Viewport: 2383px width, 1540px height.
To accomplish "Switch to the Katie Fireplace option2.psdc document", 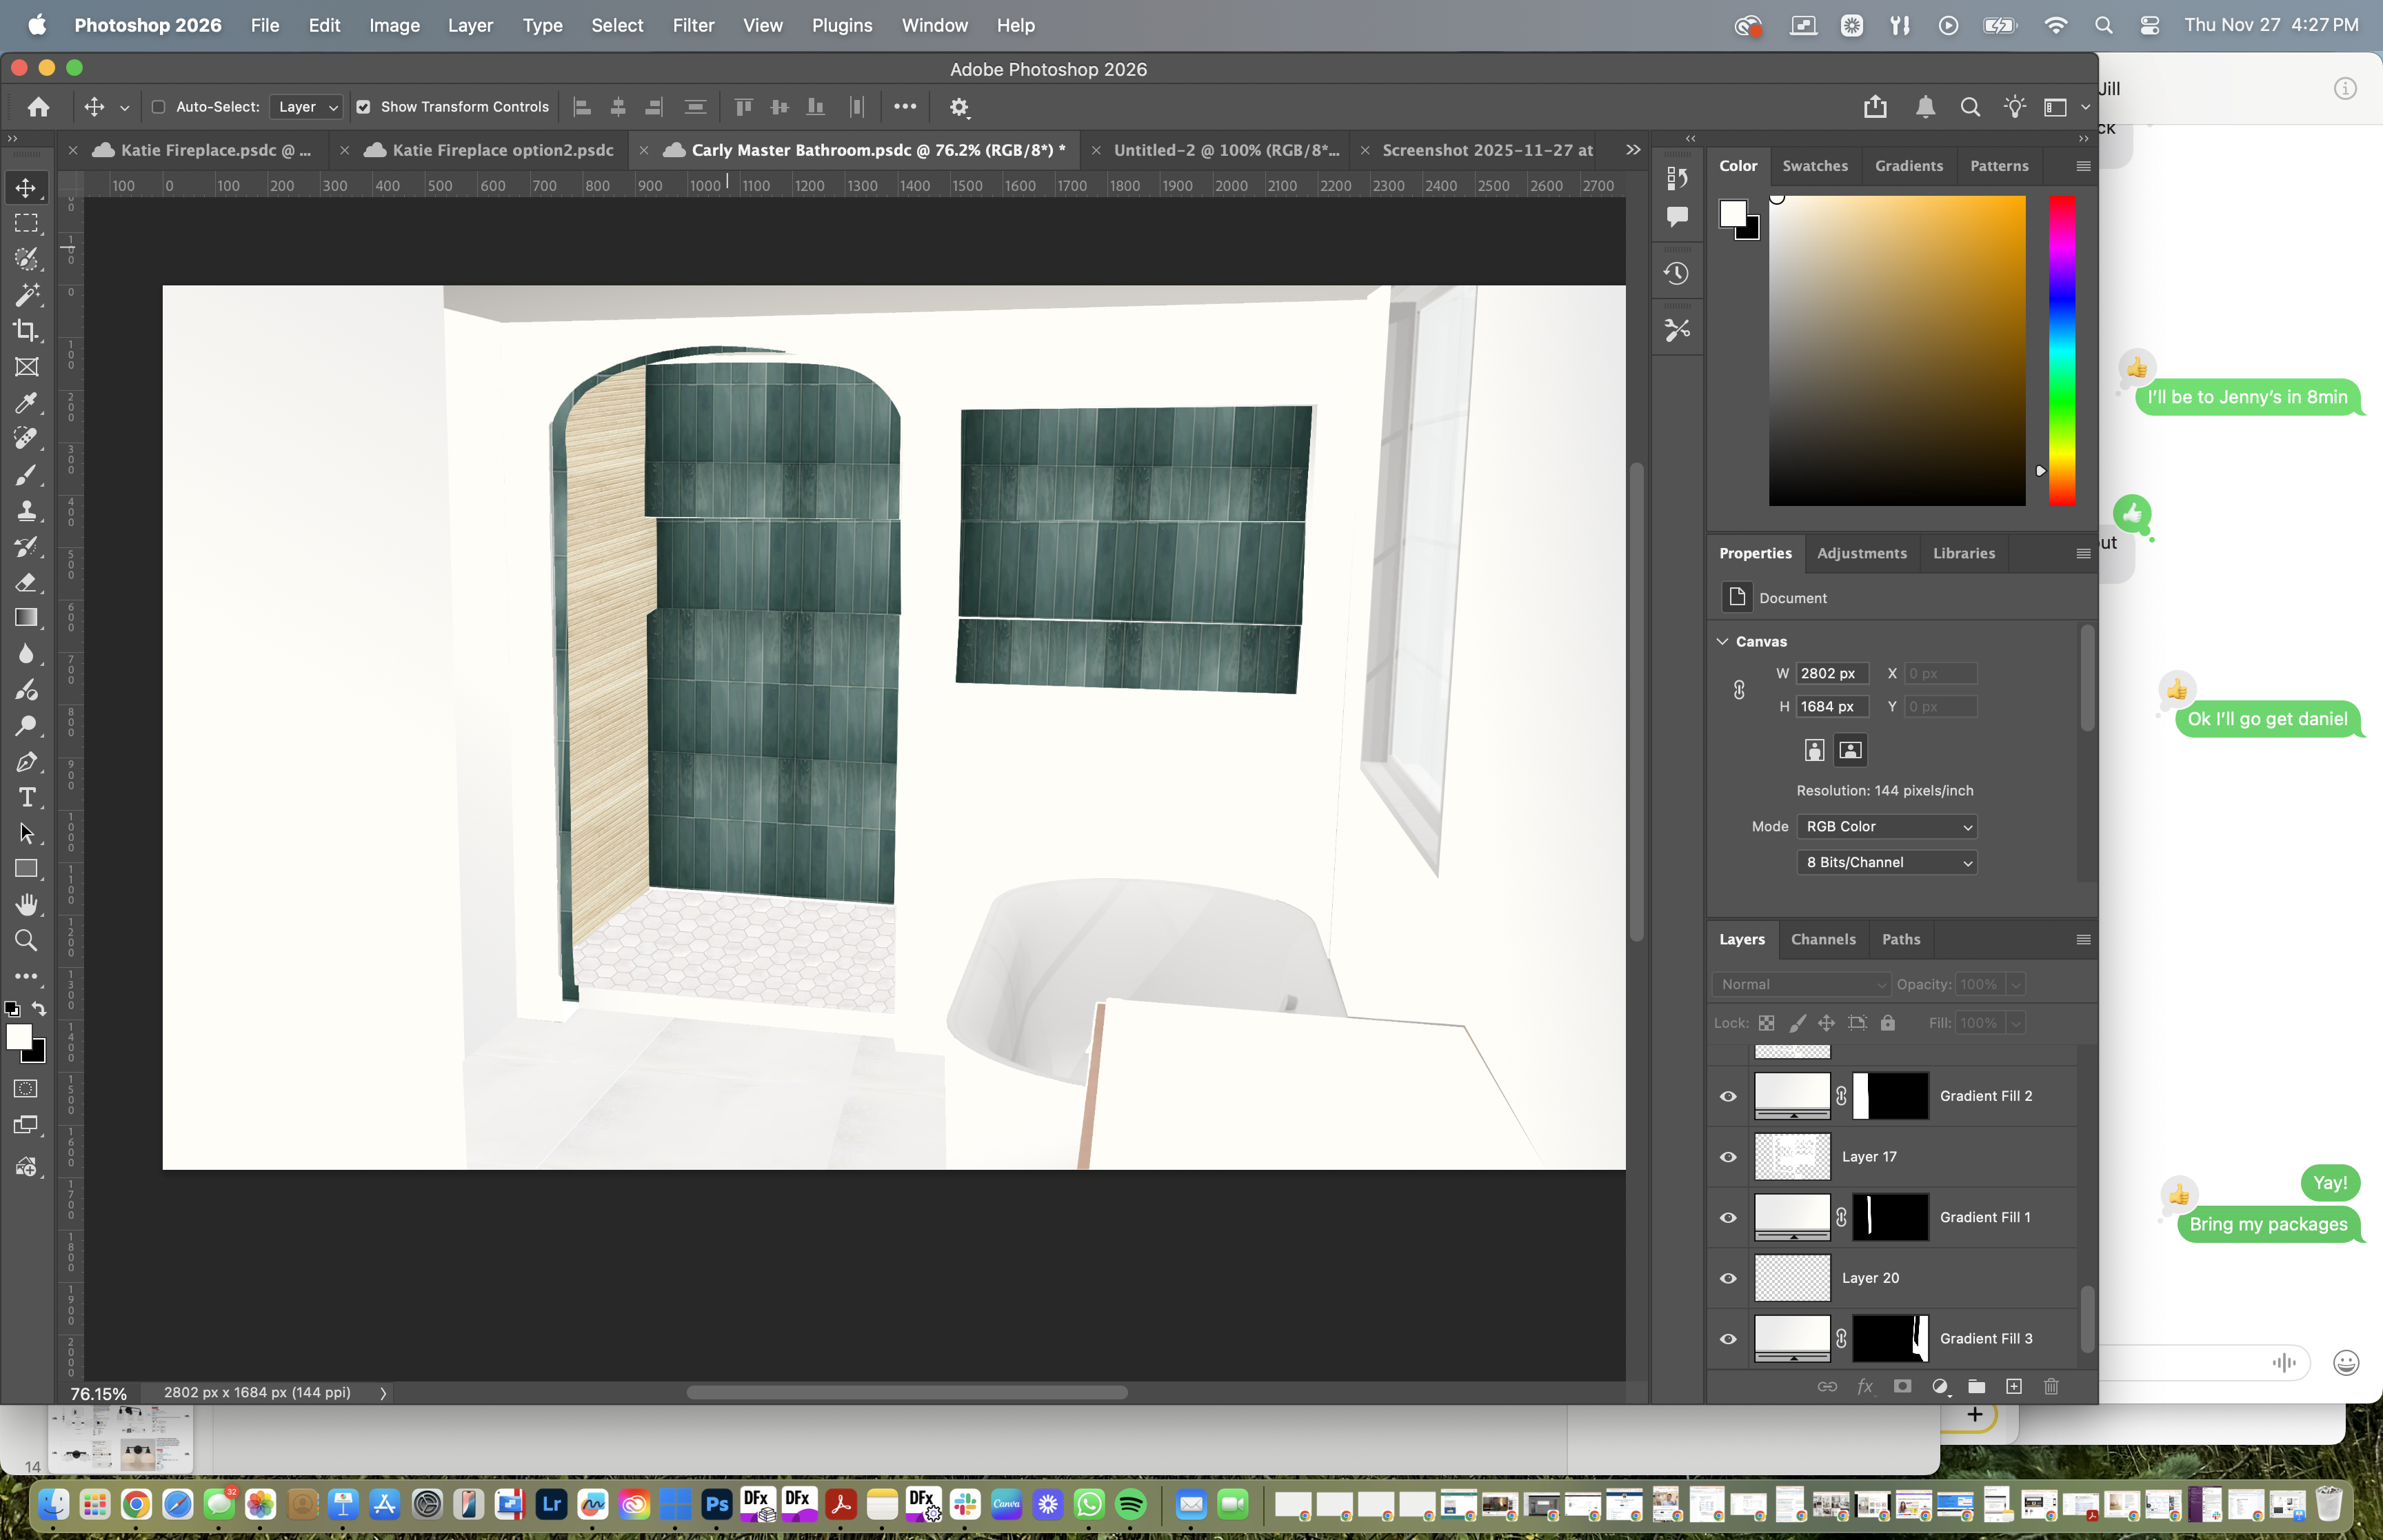I will coord(502,150).
